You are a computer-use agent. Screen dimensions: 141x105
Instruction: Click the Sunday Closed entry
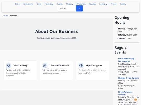click(125, 38)
